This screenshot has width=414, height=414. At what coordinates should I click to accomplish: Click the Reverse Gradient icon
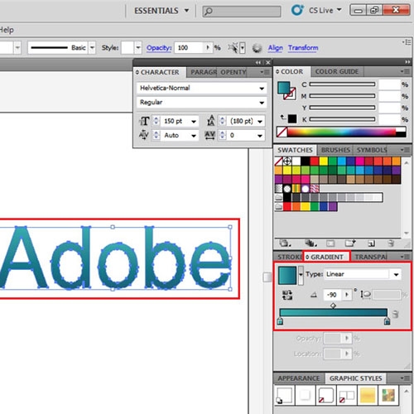(287, 295)
